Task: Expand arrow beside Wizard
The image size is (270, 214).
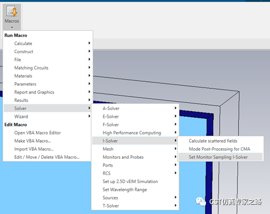Action: (89, 116)
